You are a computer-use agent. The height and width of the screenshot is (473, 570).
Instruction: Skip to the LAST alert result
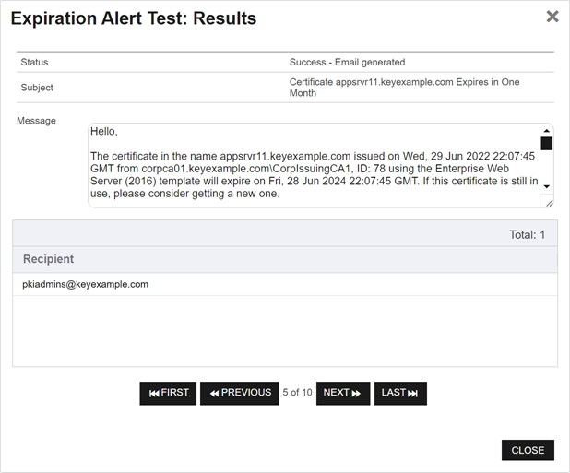[x=400, y=393]
